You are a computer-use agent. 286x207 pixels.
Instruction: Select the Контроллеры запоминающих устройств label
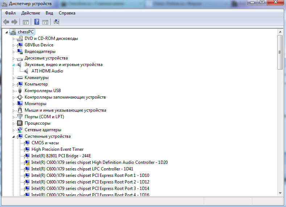coord(65,97)
